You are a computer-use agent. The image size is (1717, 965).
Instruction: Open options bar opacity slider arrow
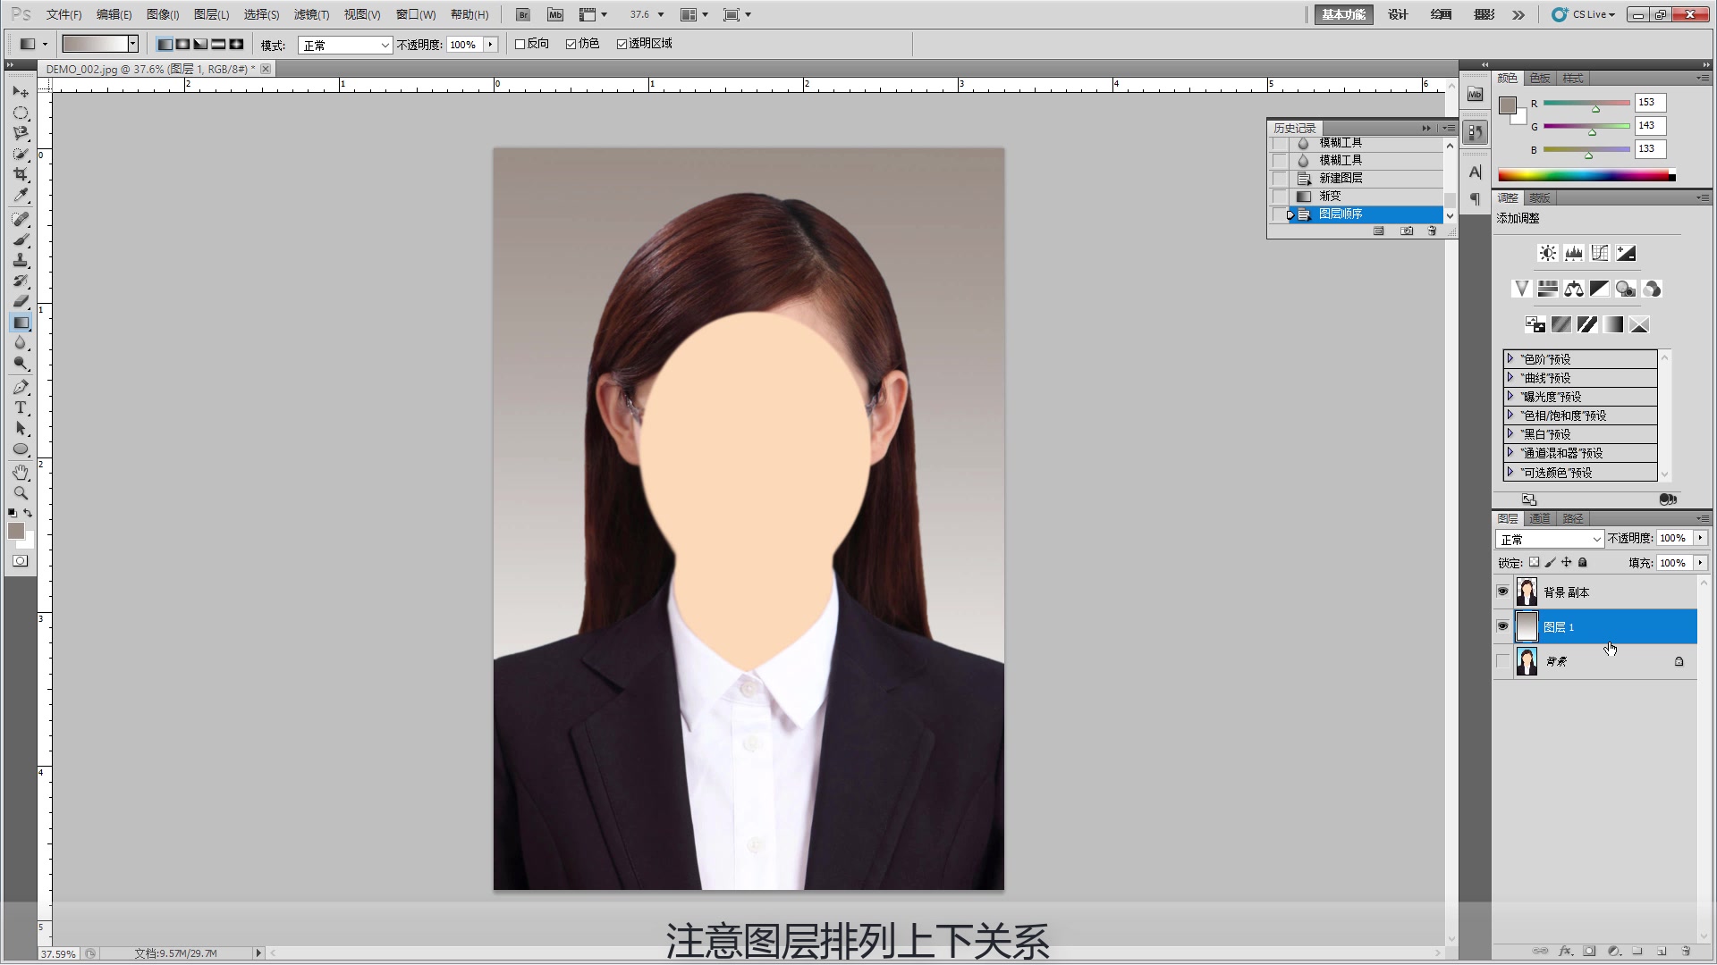490,45
